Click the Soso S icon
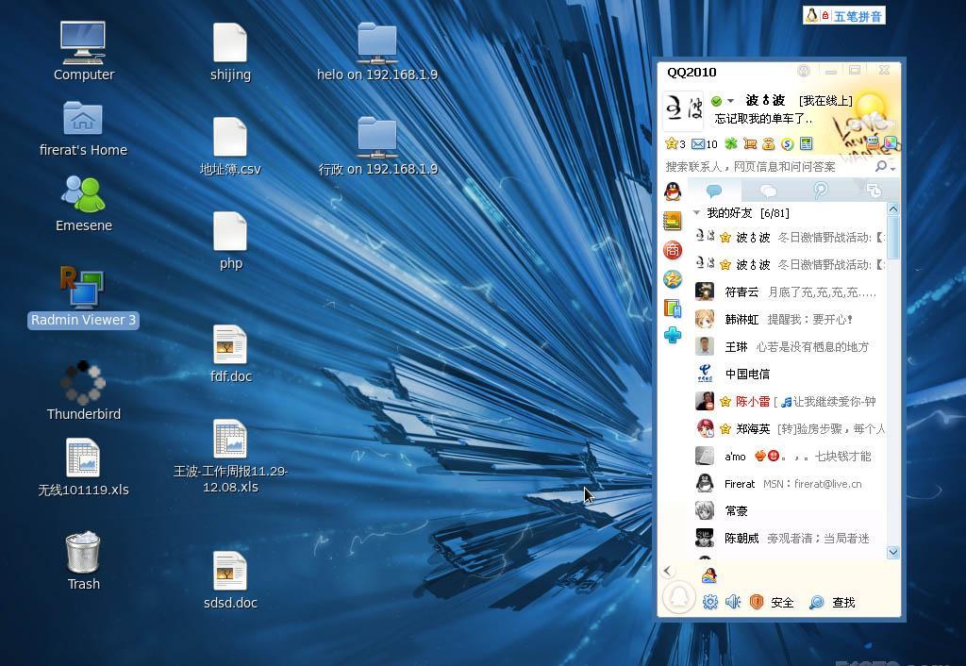Screen dimensions: 966x666 (x=787, y=144)
